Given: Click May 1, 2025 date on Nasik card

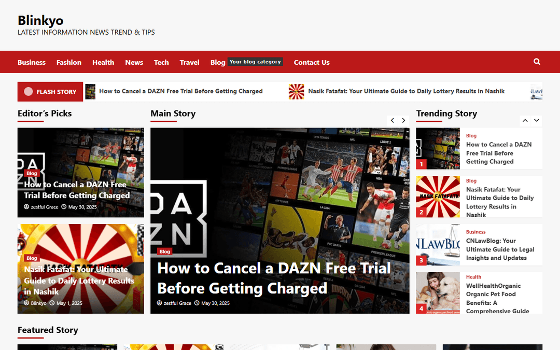Looking at the screenshot, I should click(66, 303).
